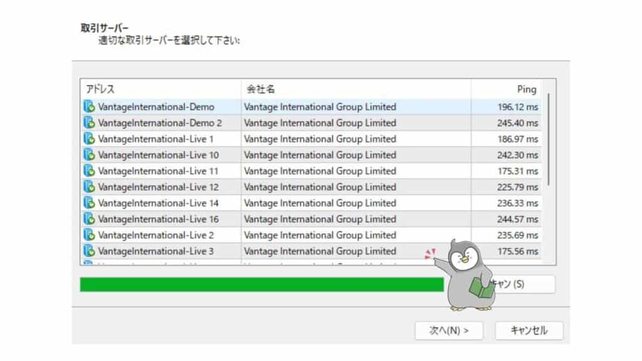Viewport: 642px width, 361px height.
Task: Select VantageInternational-Live 12 server address
Action: 158,187
